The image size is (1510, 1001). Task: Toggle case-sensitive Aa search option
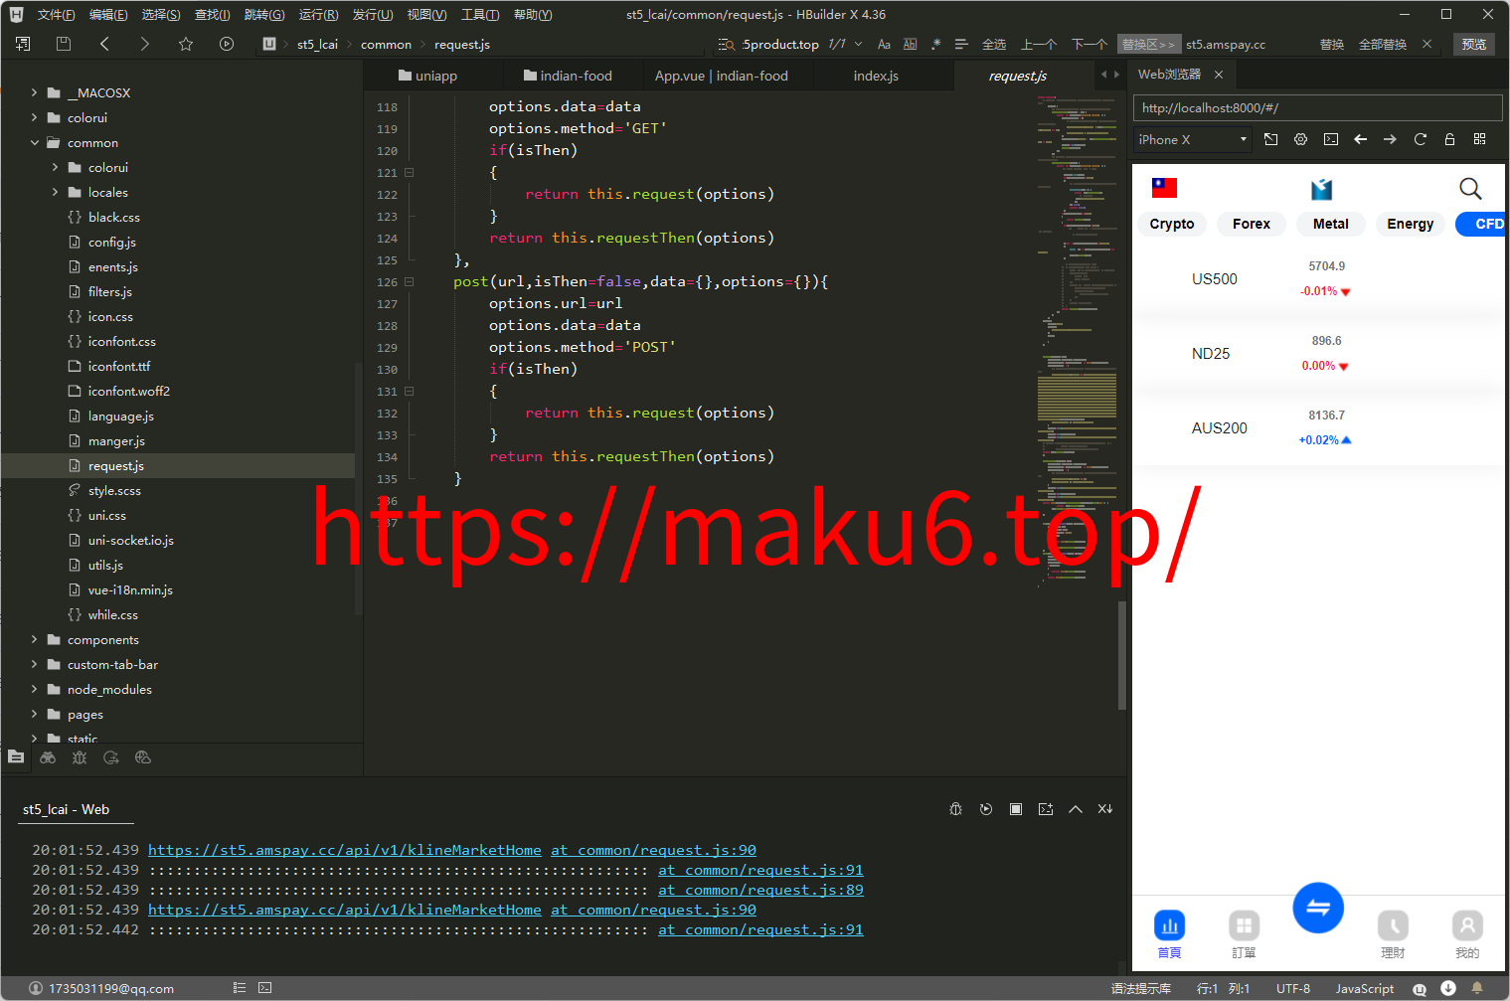pos(884,44)
